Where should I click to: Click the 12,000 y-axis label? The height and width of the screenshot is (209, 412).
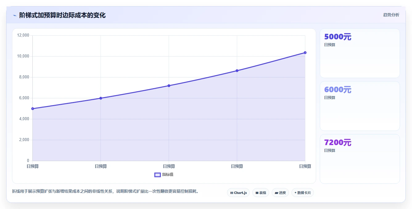pos(23,35)
